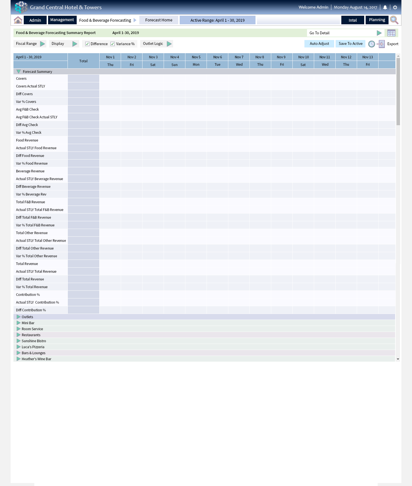Screen dimensions: 412x486
Task: Click the Export arrow icon
Action: coord(381,44)
